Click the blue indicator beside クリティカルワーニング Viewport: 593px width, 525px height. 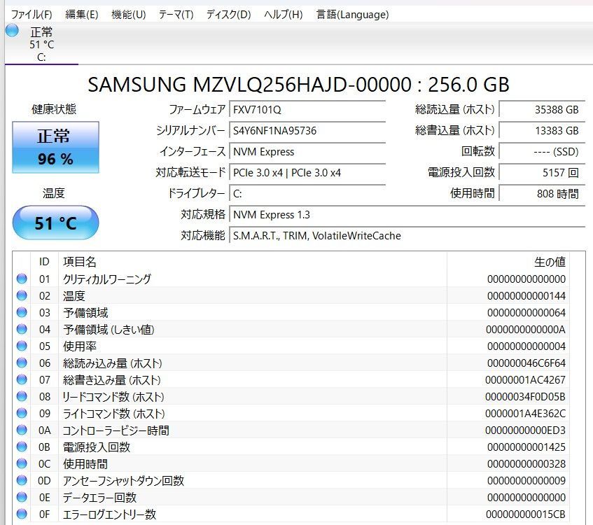point(22,279)
